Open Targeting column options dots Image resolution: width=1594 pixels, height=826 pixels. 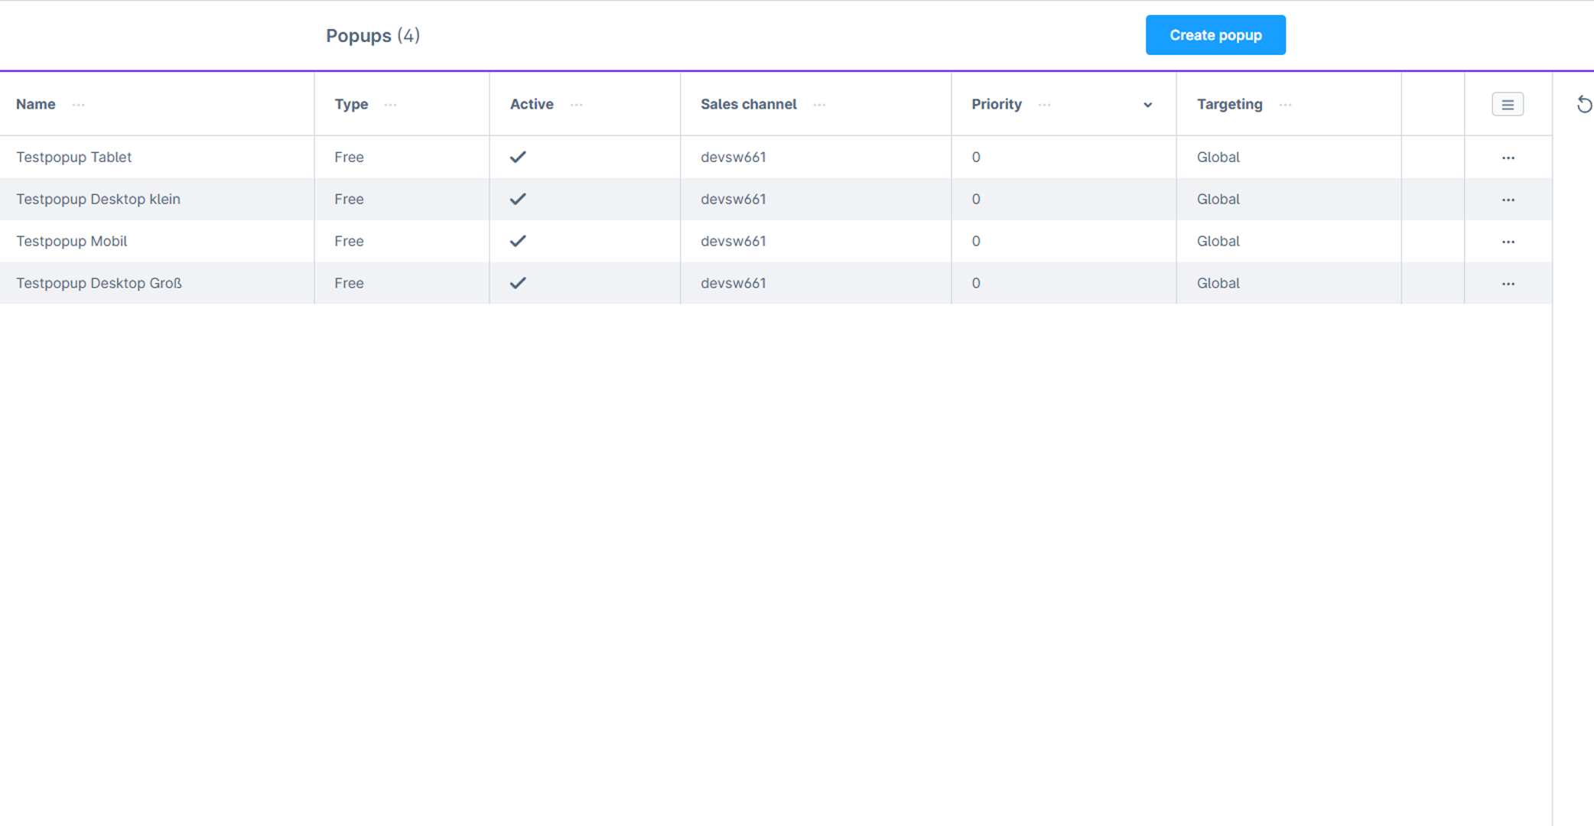click(x=1286, y=105)
